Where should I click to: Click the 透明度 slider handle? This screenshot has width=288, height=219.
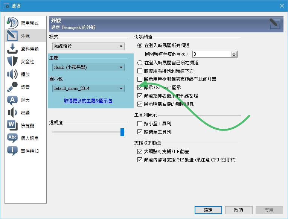[122, 132]
